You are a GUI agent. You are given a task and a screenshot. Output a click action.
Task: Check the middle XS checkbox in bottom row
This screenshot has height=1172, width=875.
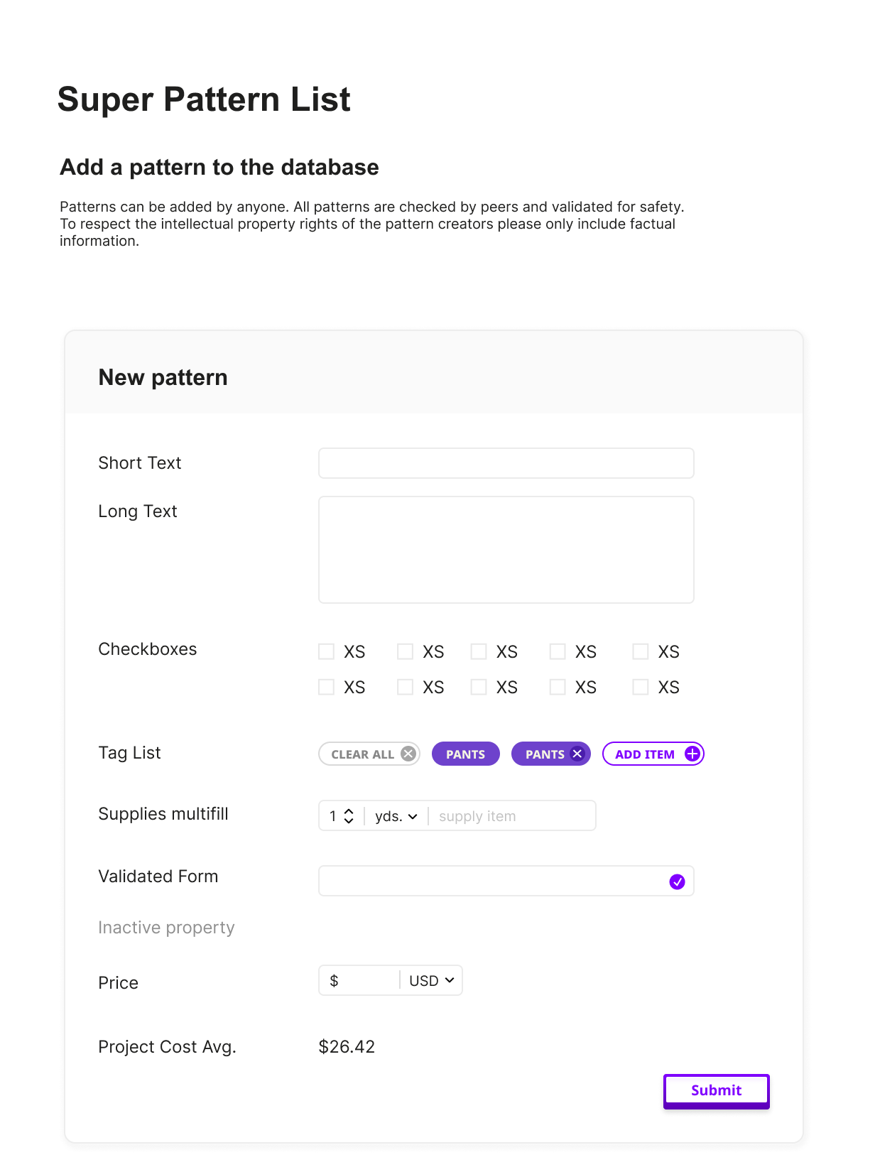479,687
